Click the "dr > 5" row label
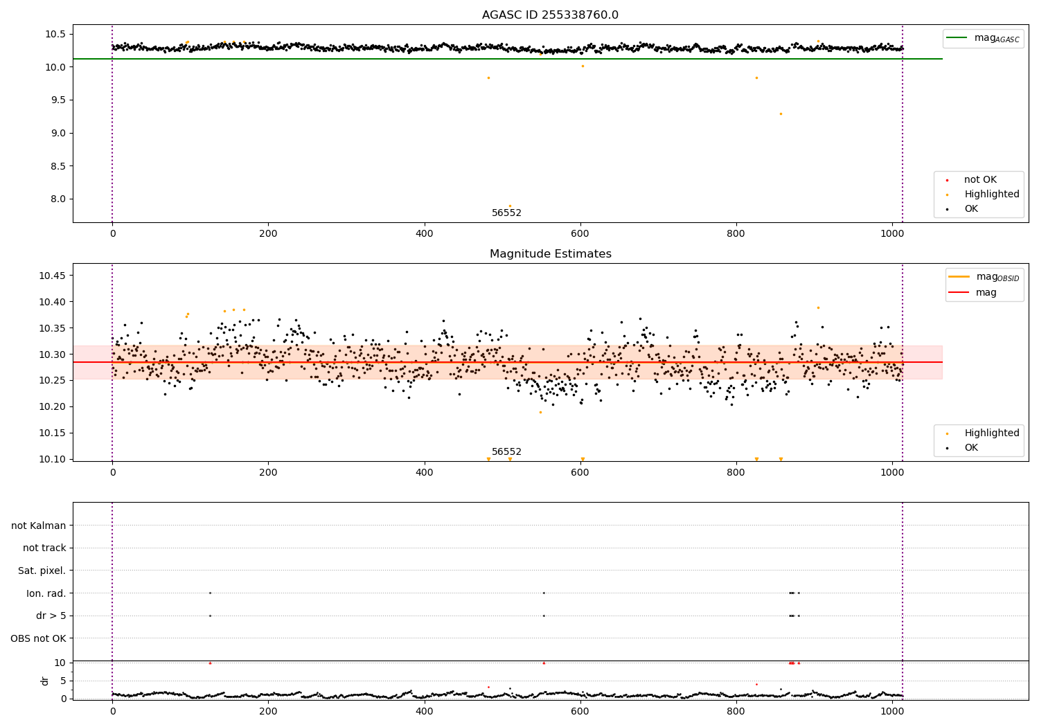The width and height of the screenshot is (1039, 727). pos(51,616)
